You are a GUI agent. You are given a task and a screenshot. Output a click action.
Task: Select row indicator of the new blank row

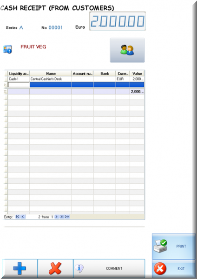tap(6, 85)
